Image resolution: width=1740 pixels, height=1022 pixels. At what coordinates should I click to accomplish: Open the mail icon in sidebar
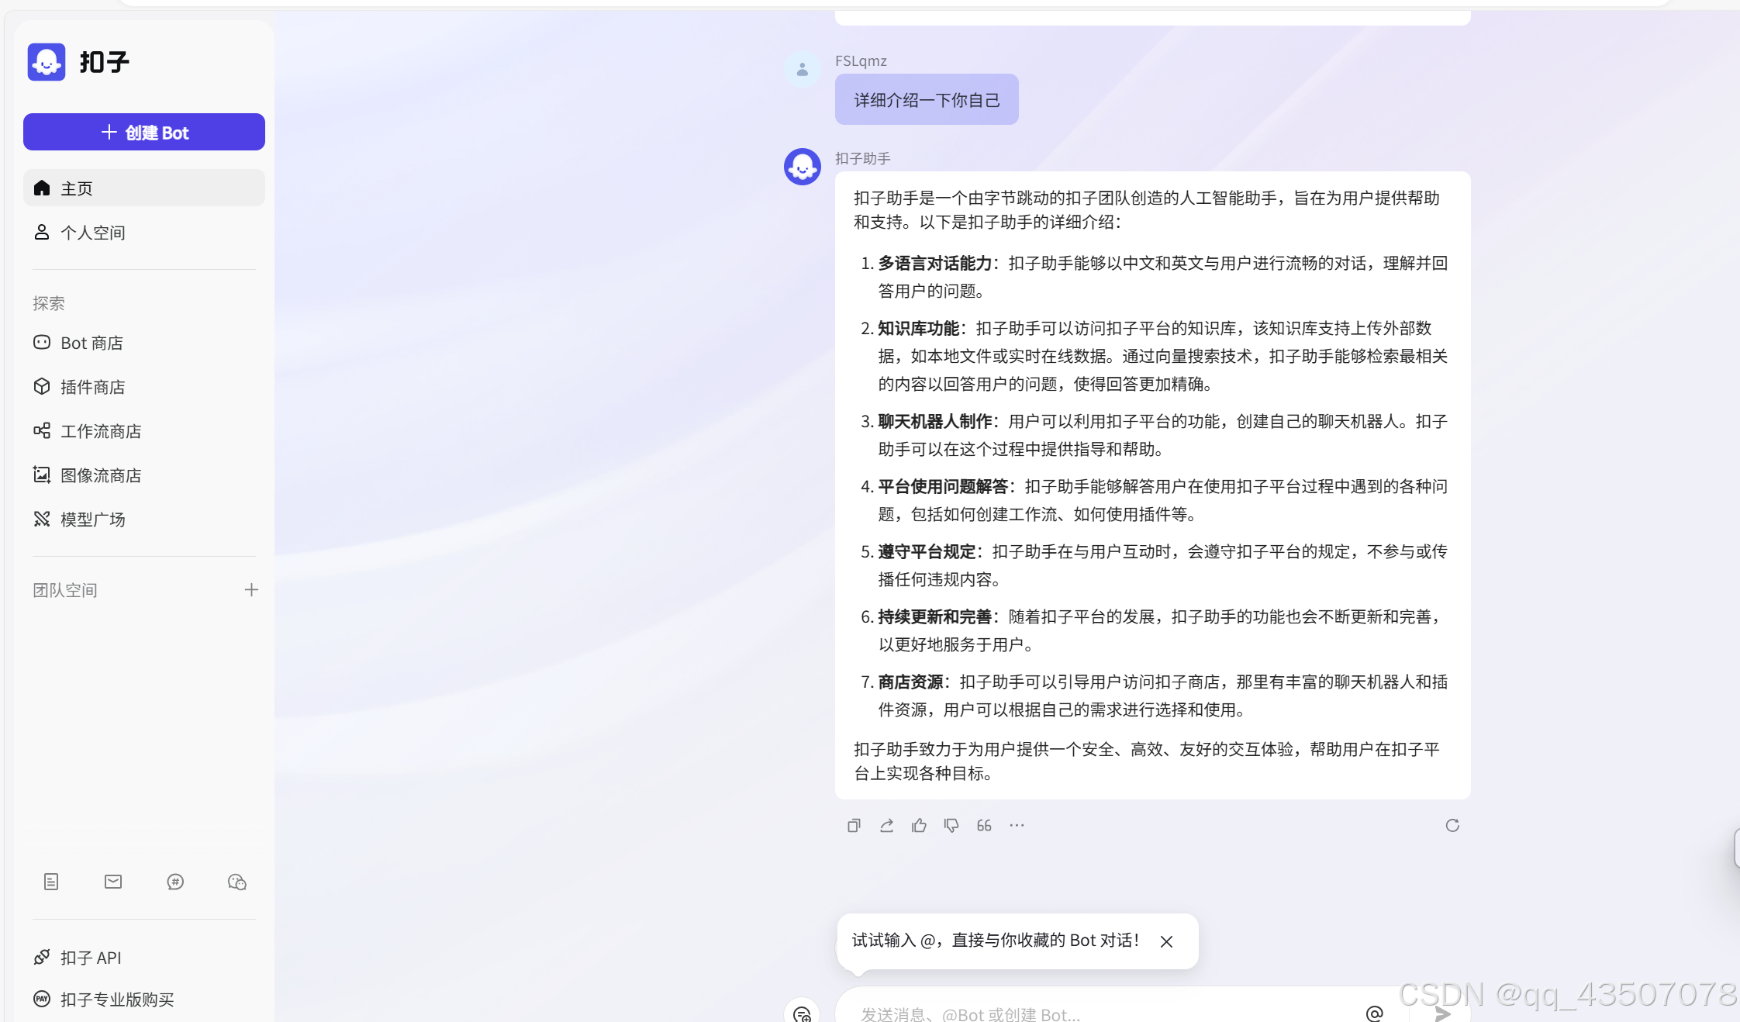pyautogui.click(x=113, y=882)
